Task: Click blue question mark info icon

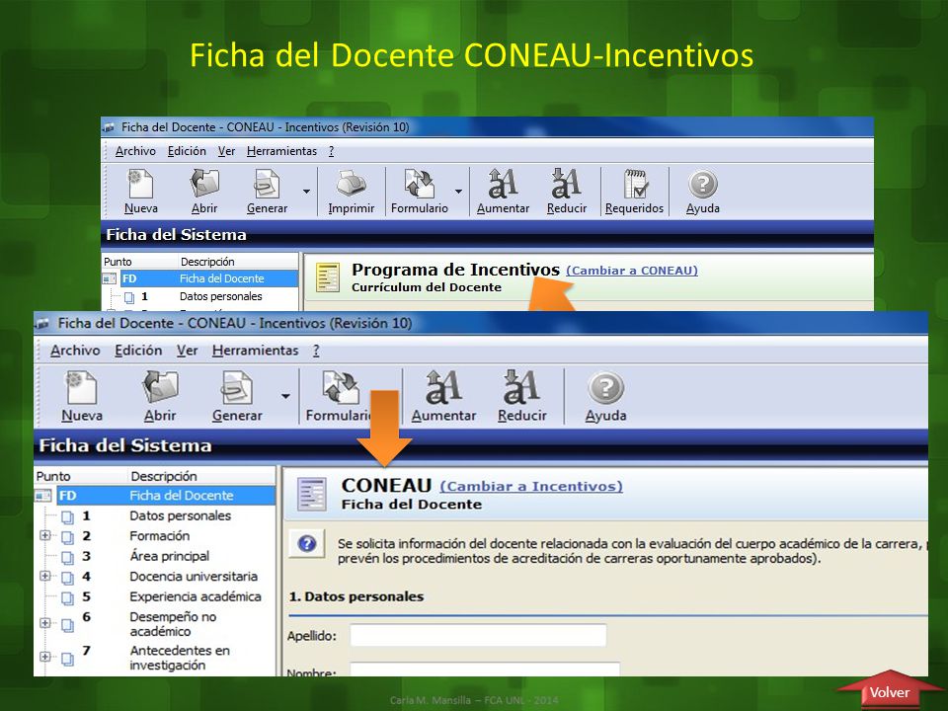Action: (x=307, y=543)
